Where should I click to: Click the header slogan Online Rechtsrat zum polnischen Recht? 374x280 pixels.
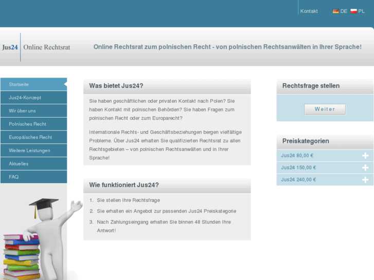[227, 47]
